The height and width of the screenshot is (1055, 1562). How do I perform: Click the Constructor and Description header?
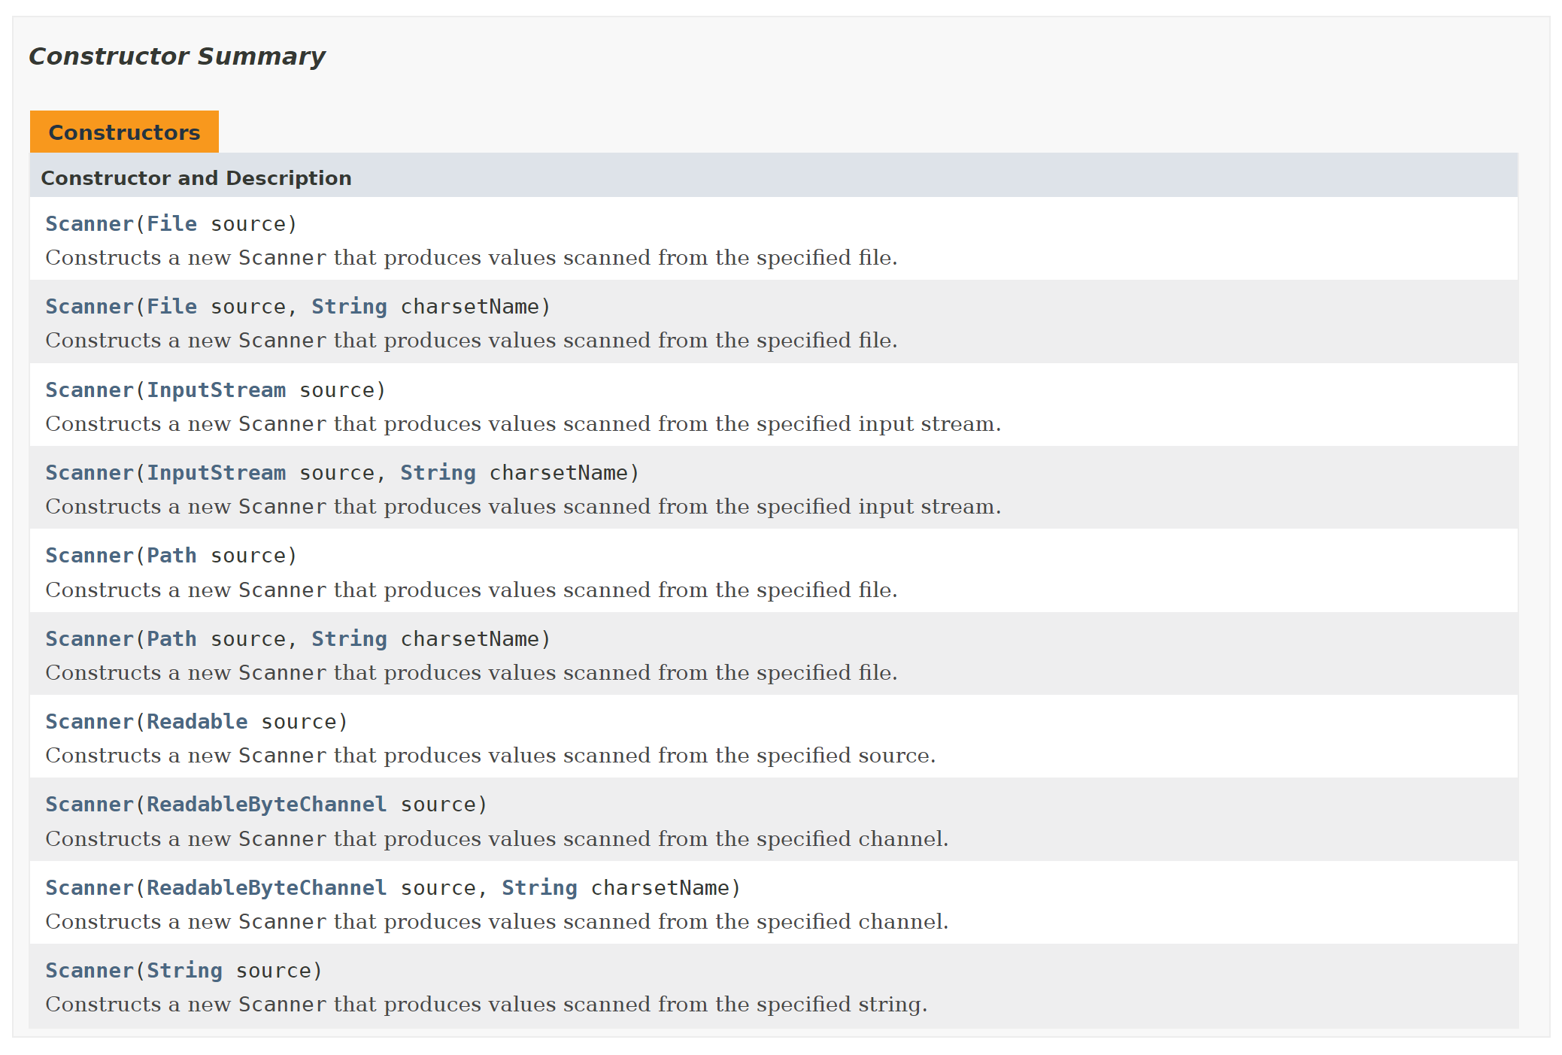coord(196,178)
